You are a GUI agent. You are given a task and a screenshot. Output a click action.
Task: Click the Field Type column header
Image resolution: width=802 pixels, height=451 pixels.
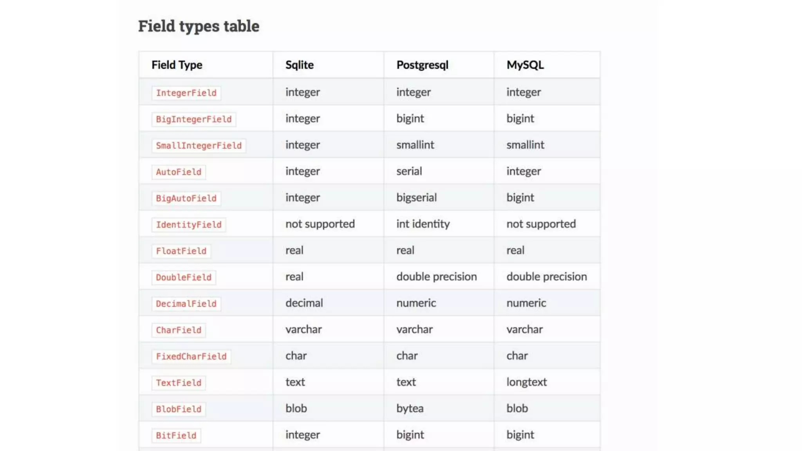(177, 65)
